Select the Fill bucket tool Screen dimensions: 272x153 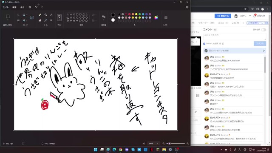click(x=45, y=15)
